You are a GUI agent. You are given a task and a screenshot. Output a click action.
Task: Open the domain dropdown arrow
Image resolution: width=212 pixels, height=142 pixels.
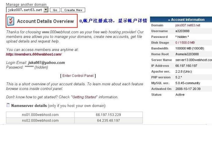click(x=46, y=10)
